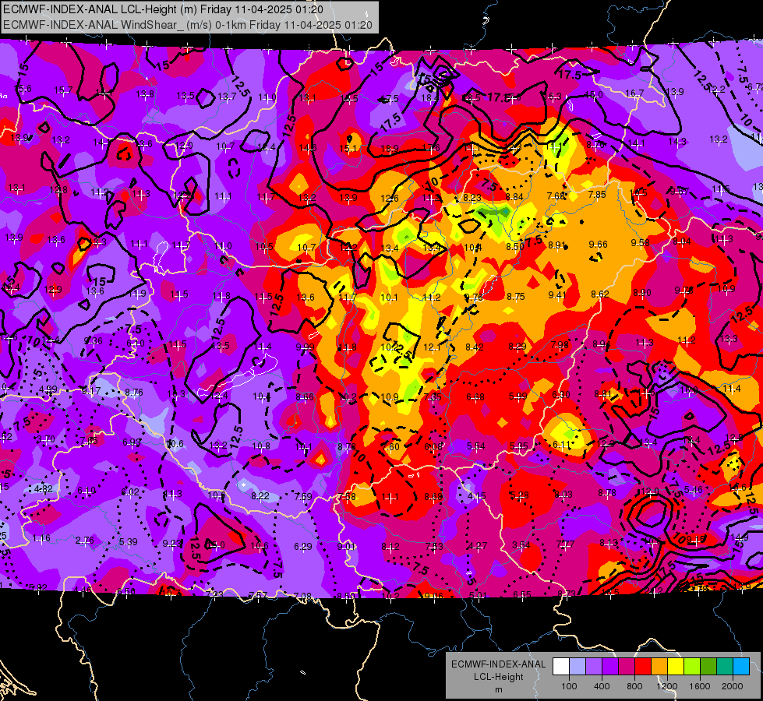Click the LCL-Height title line at top
The height and width of the screenshot is (701, 763).
pos(163,9)
